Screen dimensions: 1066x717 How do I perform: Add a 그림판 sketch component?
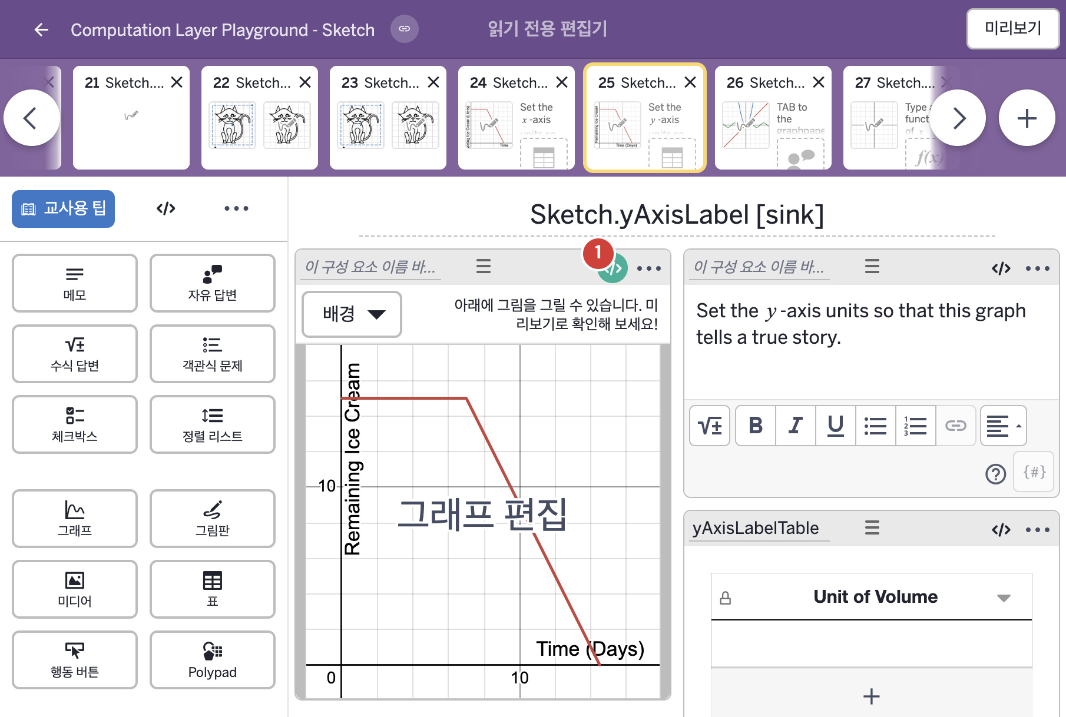point(213,519)
